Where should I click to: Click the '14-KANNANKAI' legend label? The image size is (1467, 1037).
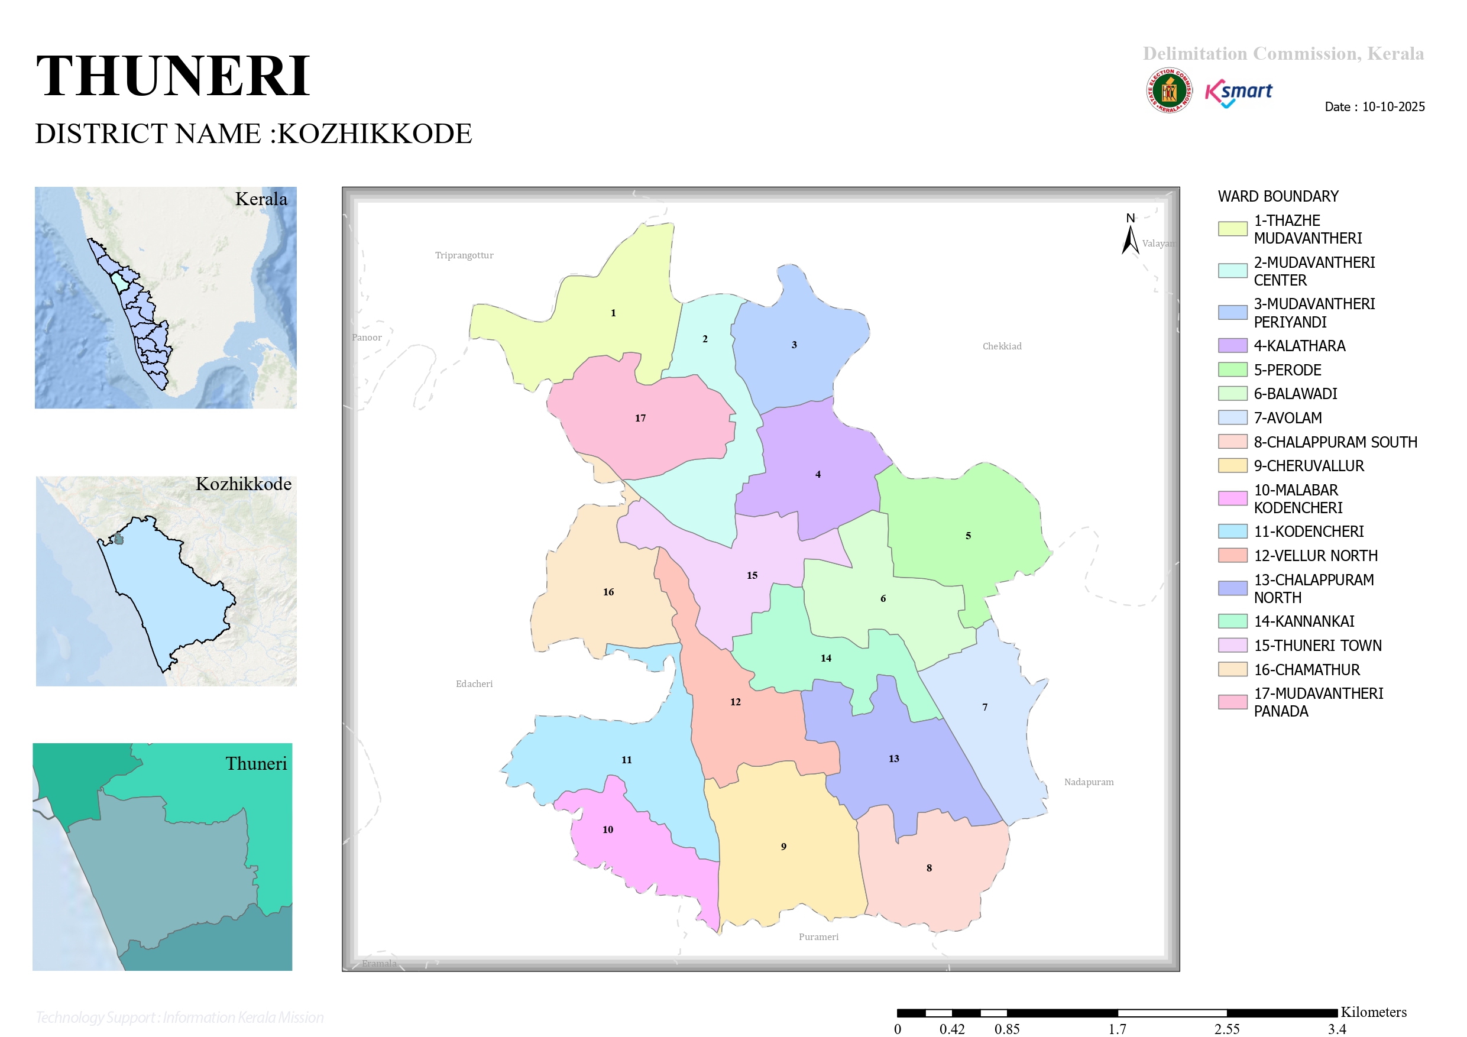coord(1304,622)
